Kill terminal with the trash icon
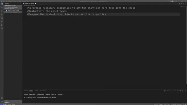Screen dimensions: 187x105 pos(182,91)
